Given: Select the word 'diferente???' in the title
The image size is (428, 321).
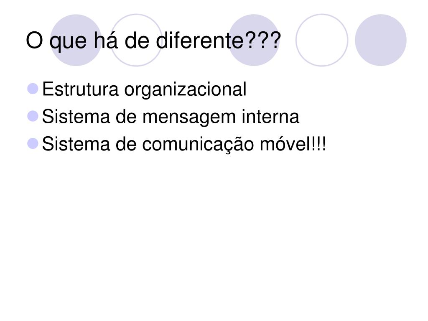Looking at the screenshot, I should (218, 41).
